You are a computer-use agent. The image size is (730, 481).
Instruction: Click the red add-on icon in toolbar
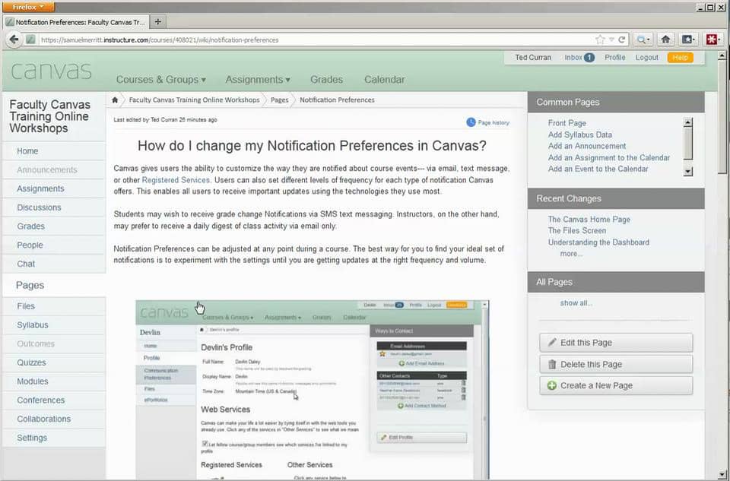(713, 40)
